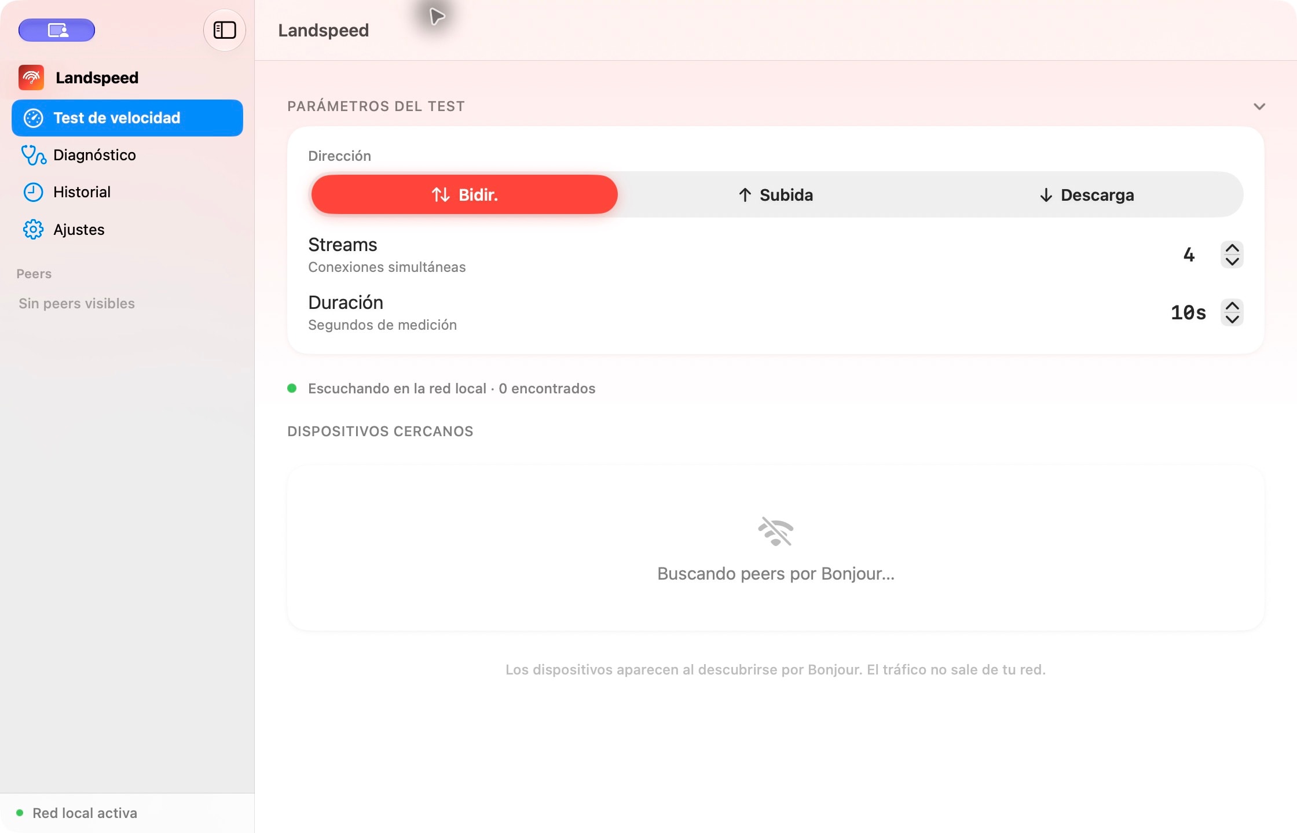The width and height of the screenshot is (1297, 833).
Task: Open the Ajustes section
Action: [x=127, y=230]
